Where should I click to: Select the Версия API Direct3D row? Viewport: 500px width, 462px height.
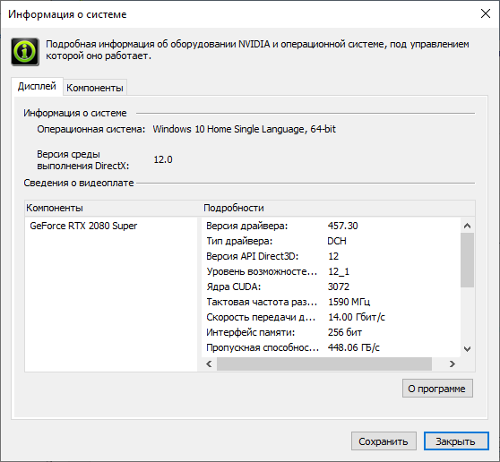(331, 256)
